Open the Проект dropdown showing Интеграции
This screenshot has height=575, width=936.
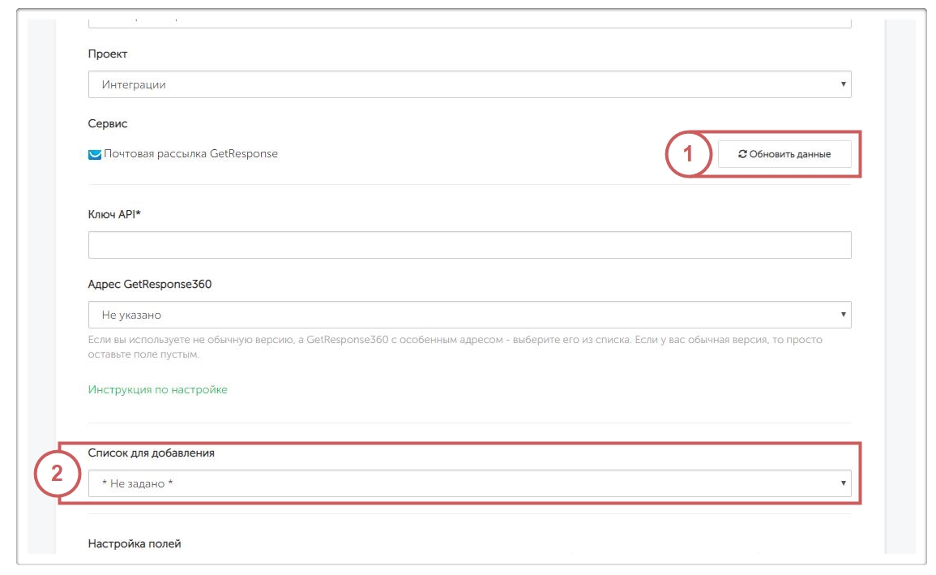468,84
